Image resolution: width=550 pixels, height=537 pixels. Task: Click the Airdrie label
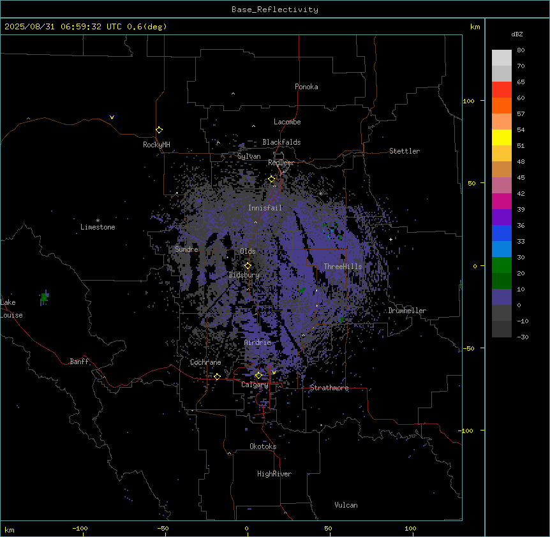(x=258, y=342)
